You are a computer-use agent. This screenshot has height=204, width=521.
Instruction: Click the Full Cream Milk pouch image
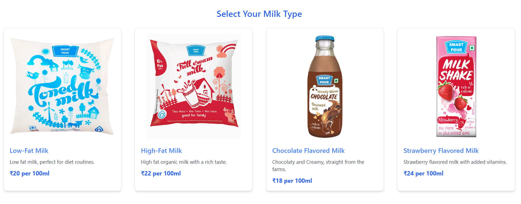(194, 86)
